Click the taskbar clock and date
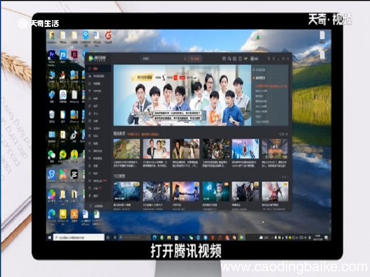Image resolution: width=370 pixels, height=277 pixels. 318,237
